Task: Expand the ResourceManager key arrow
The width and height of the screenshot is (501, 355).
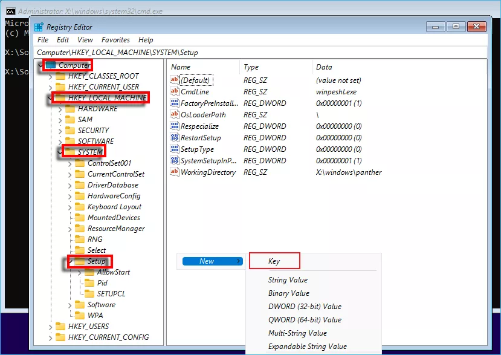Action: 70,229
